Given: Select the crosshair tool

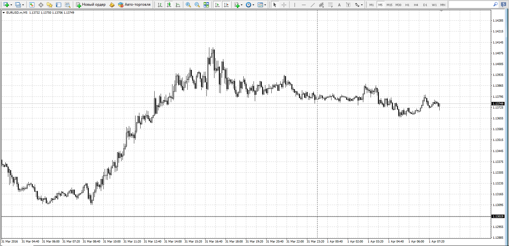Looking at the screenshot, I should coord(284,5).
